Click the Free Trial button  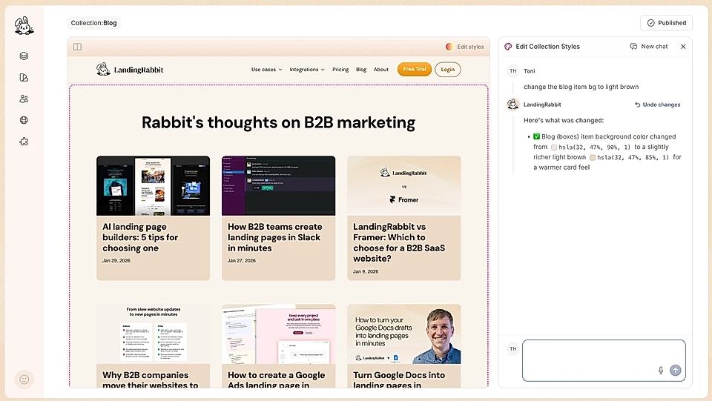tap(414, 69)
